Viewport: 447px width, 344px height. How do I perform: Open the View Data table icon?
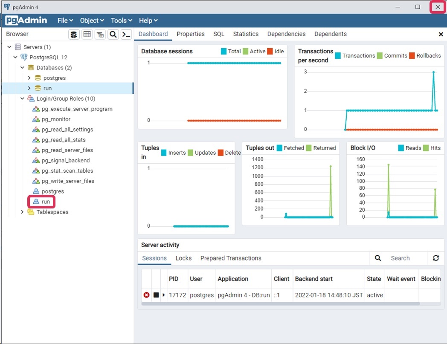tap(87, 35)
